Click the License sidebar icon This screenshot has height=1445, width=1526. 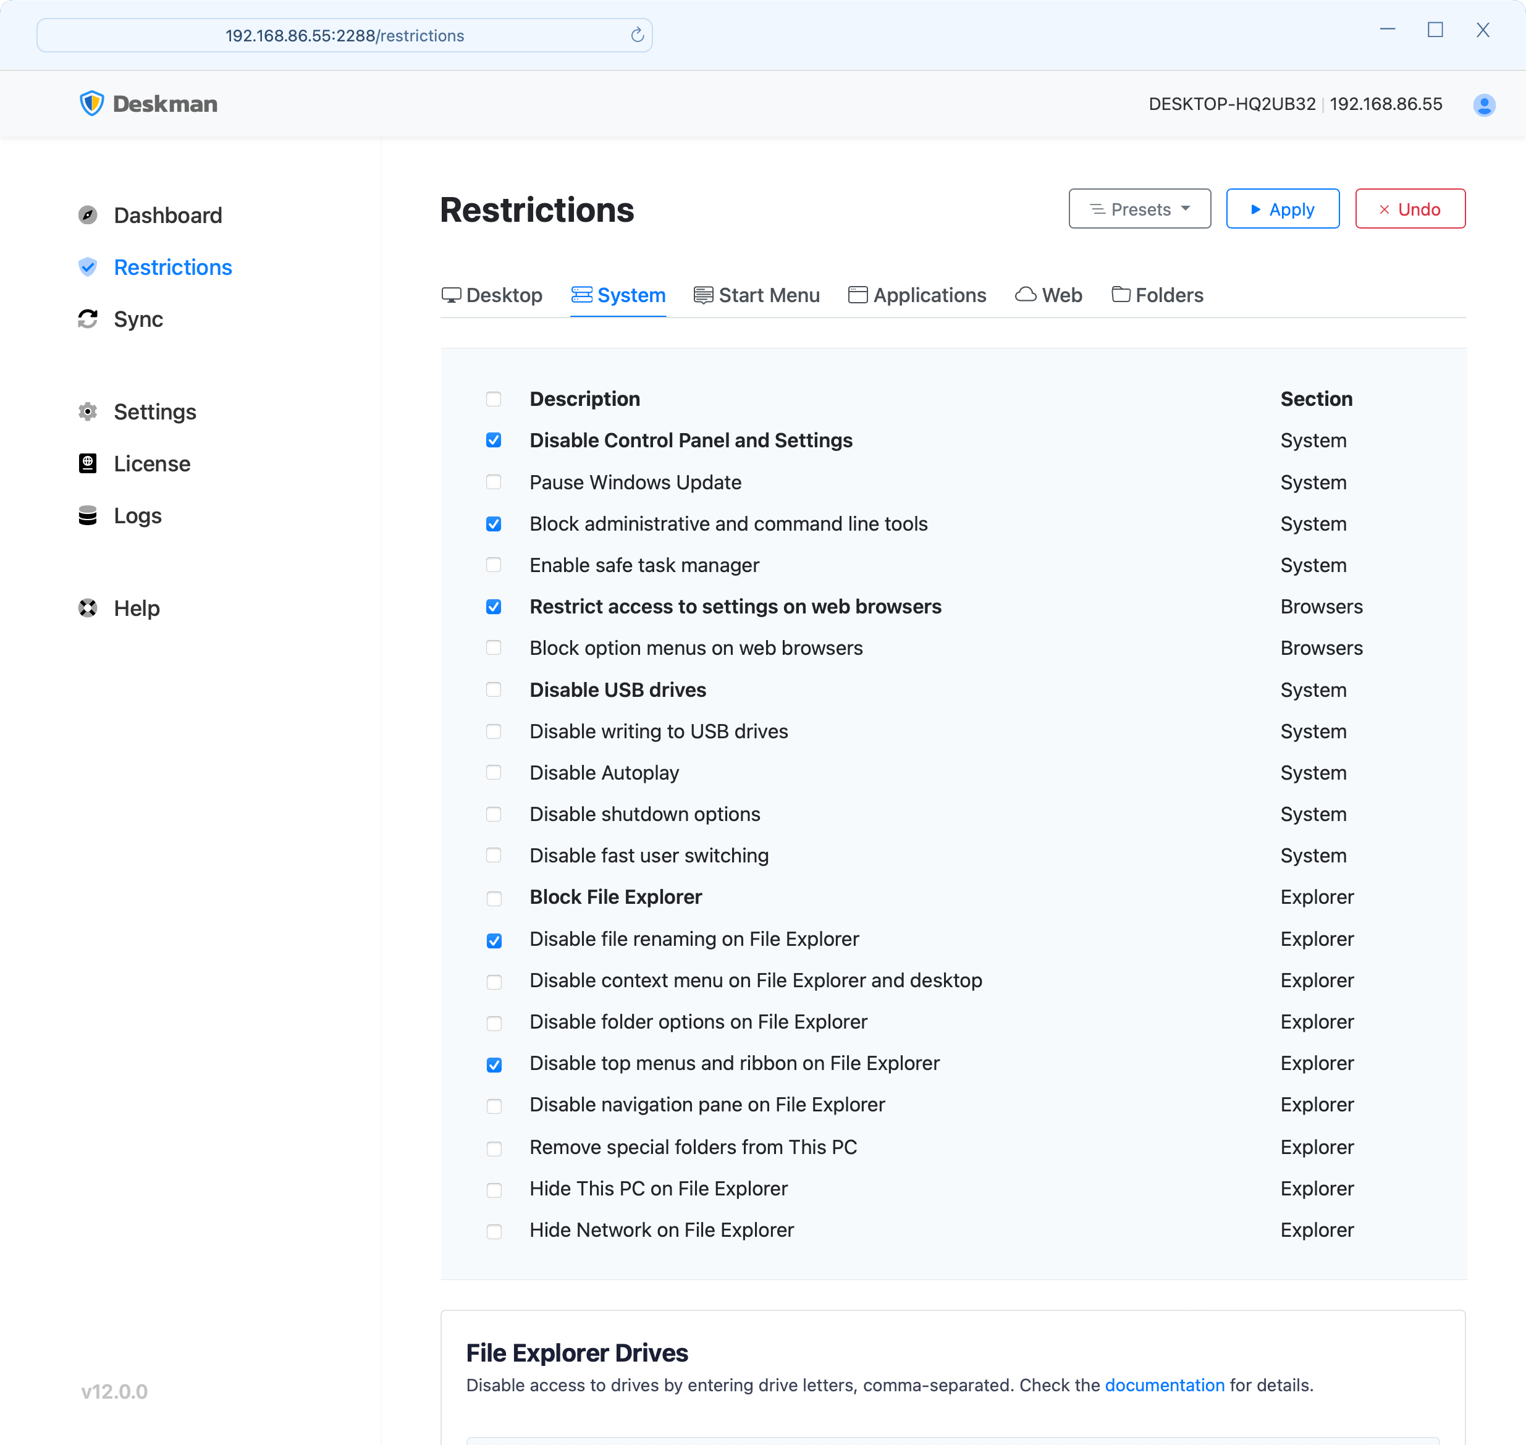click(x=88, y=463)
